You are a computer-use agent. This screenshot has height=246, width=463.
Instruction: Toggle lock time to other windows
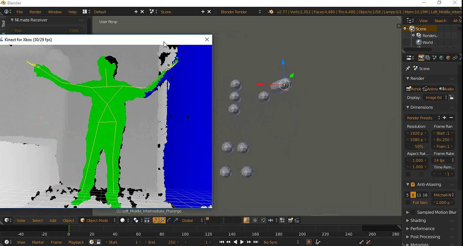pyautogui.click(x=98, y=242)
